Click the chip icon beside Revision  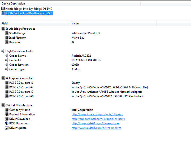coord(7,42)
